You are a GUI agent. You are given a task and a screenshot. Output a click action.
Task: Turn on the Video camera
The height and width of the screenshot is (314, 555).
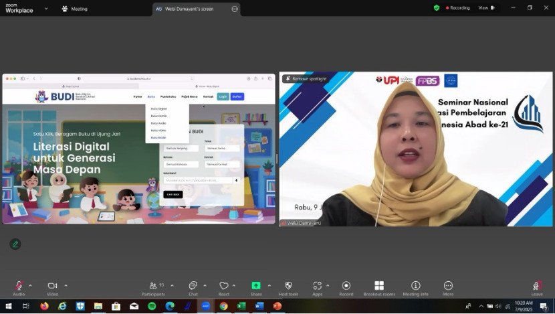click(52, 286)
